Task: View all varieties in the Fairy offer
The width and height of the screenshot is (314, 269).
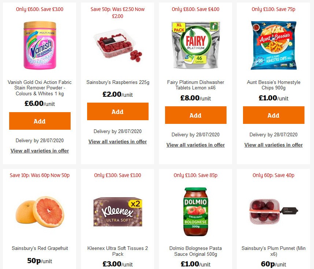Action: point(195,145)
